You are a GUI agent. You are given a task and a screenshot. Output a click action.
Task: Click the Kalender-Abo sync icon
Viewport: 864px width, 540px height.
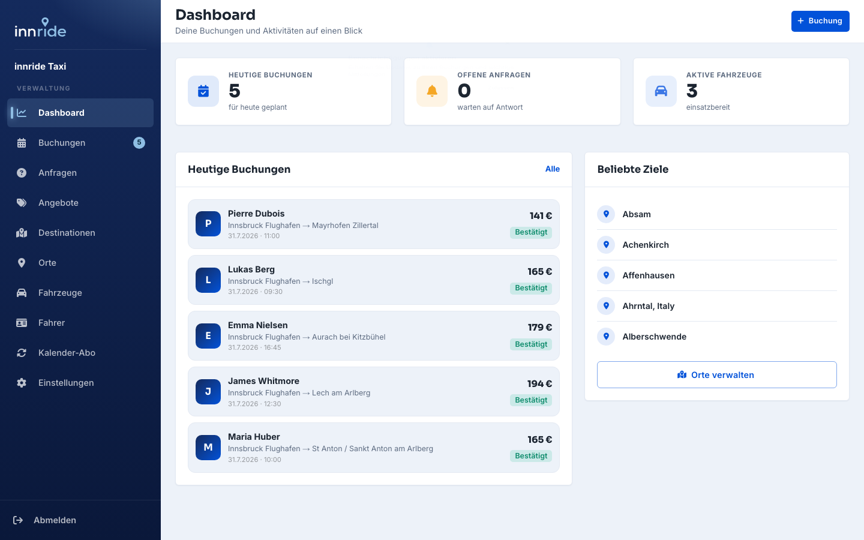pos(22,353)
